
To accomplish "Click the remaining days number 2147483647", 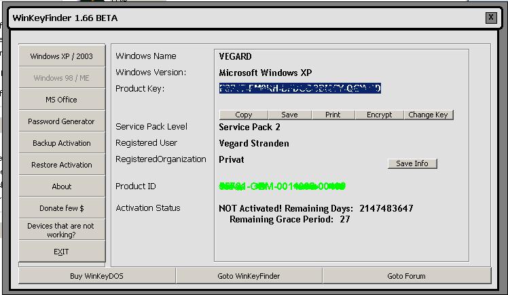I will [386, 208].
